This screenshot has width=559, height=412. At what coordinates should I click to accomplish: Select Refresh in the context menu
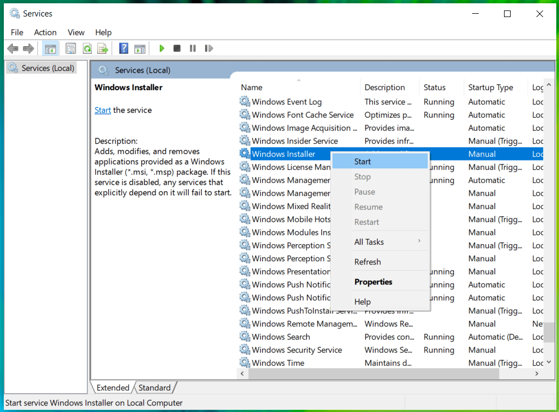367,262
